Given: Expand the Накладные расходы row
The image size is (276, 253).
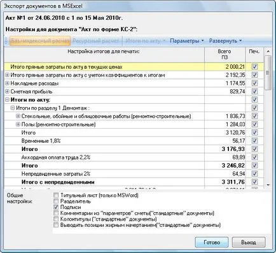Looking at the screenshot, I should click(x=7, y=83).
